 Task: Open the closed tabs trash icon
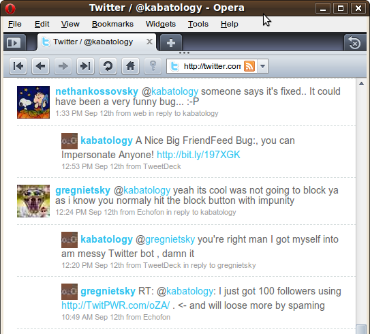354,43
